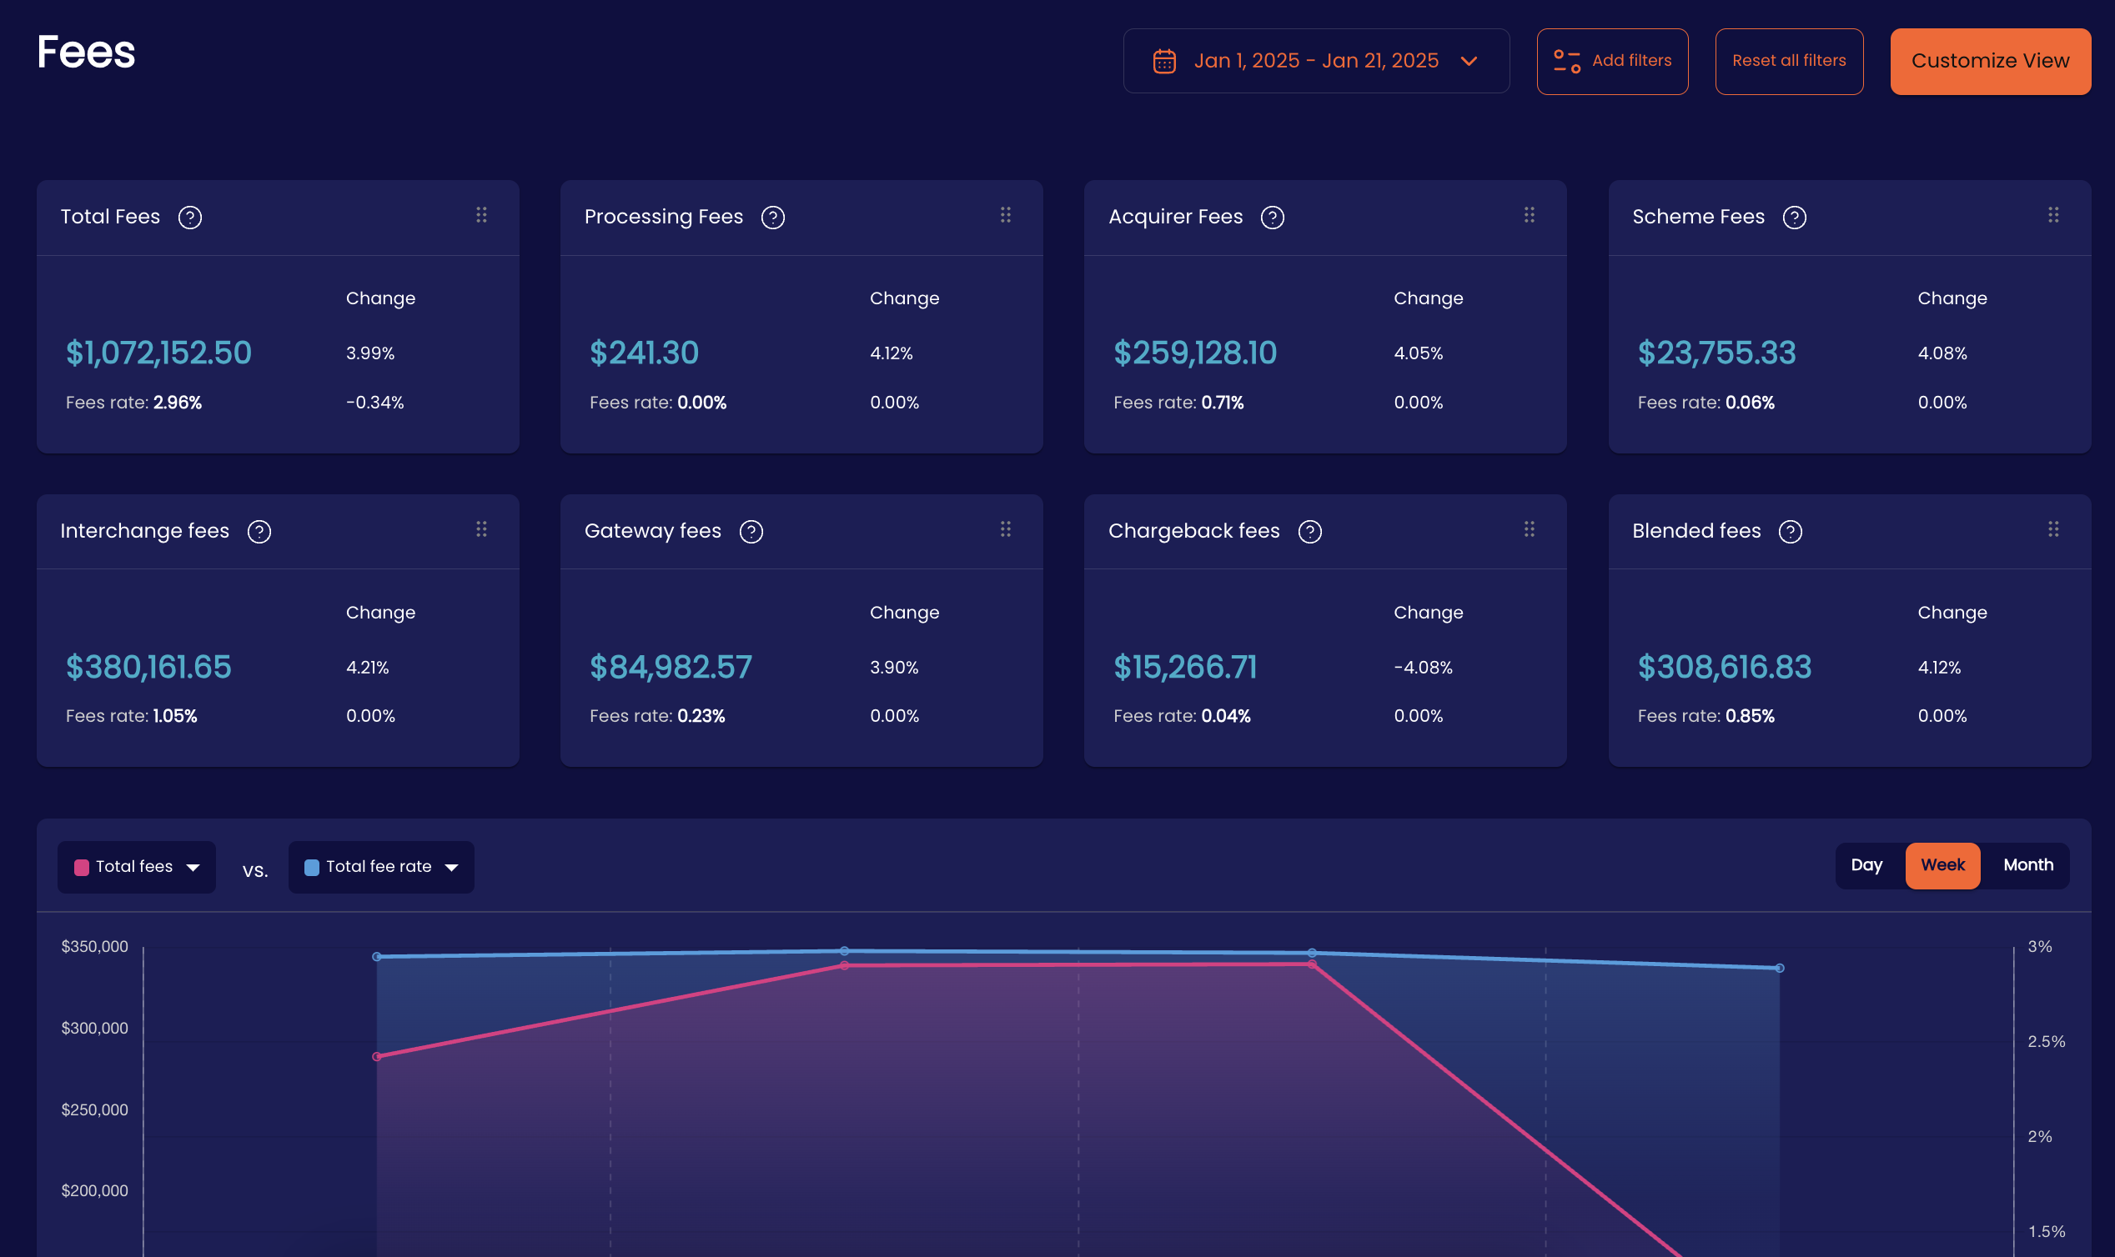The width and height of the screenshot is (2115, 1257).
Task: Click the $380,161.65 interchange fees amount
Action: tap(148, 667)
